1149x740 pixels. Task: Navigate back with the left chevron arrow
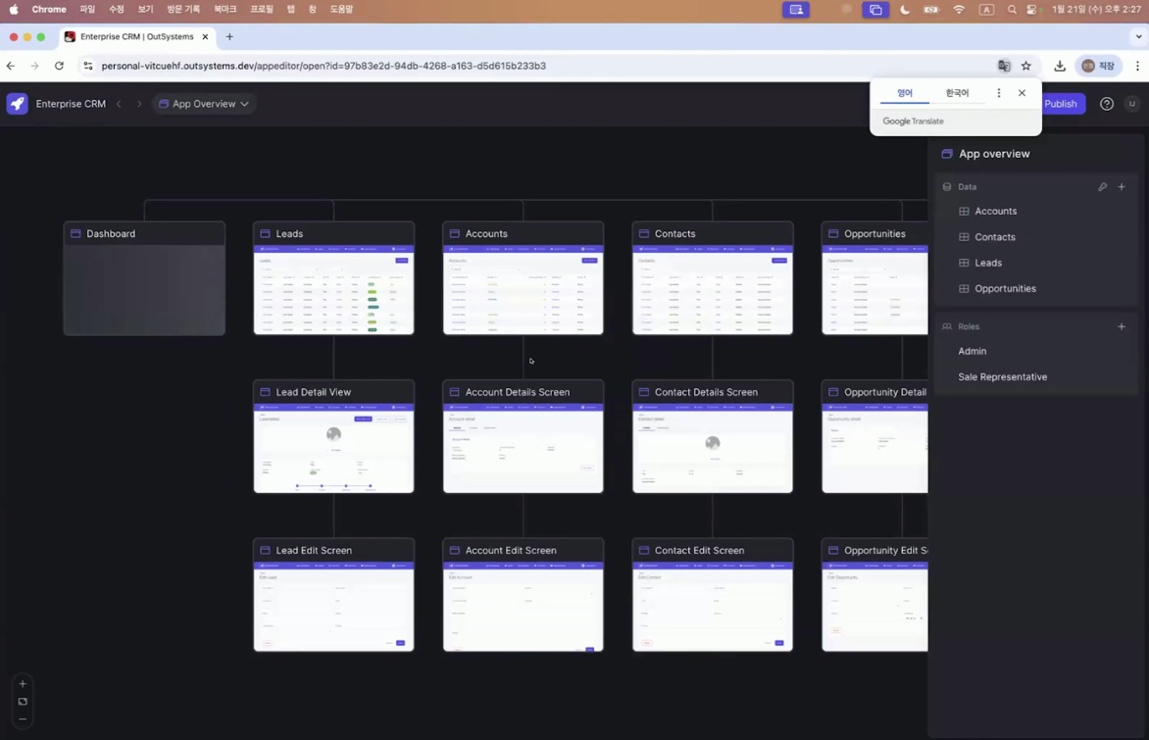coord(119,104)
